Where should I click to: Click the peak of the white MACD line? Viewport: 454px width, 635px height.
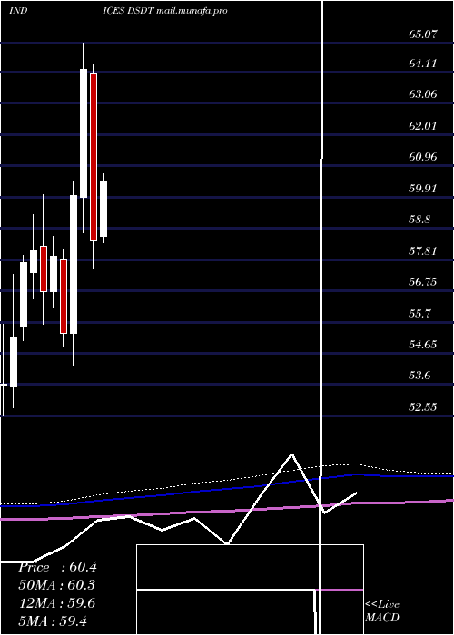pos(291,454)
